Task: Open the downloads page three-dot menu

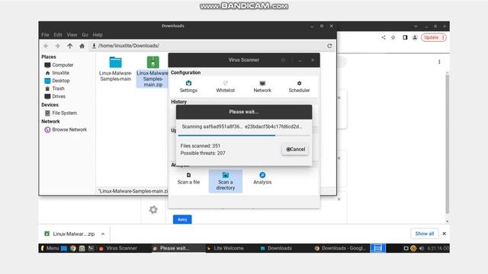Action: pos(439,62)
